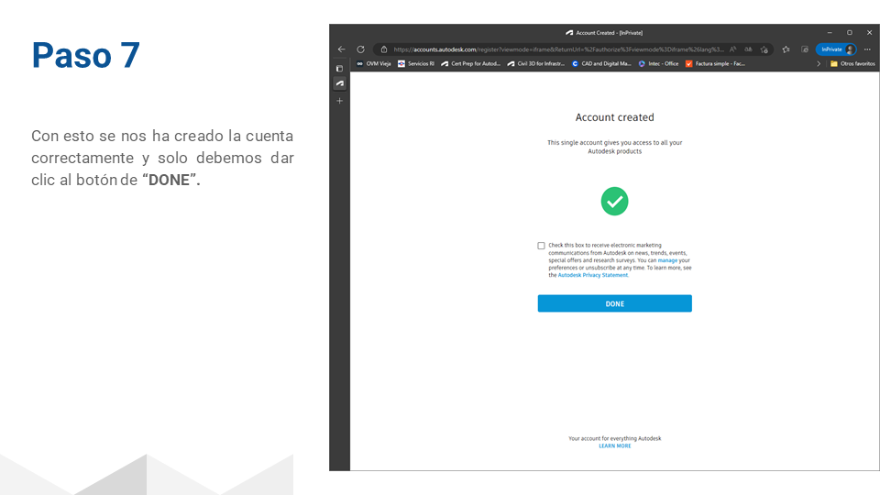Viewport: 880px width, 495px height.
Task: Open the Autodesk Privacy Statement link
Action: point(593,275)
